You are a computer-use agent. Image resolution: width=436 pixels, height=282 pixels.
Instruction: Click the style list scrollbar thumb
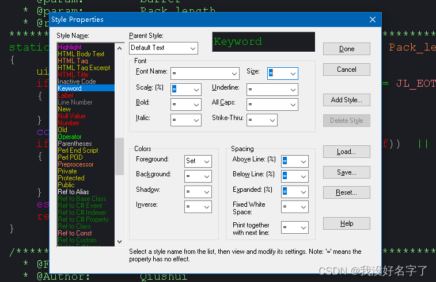[120, 156]
